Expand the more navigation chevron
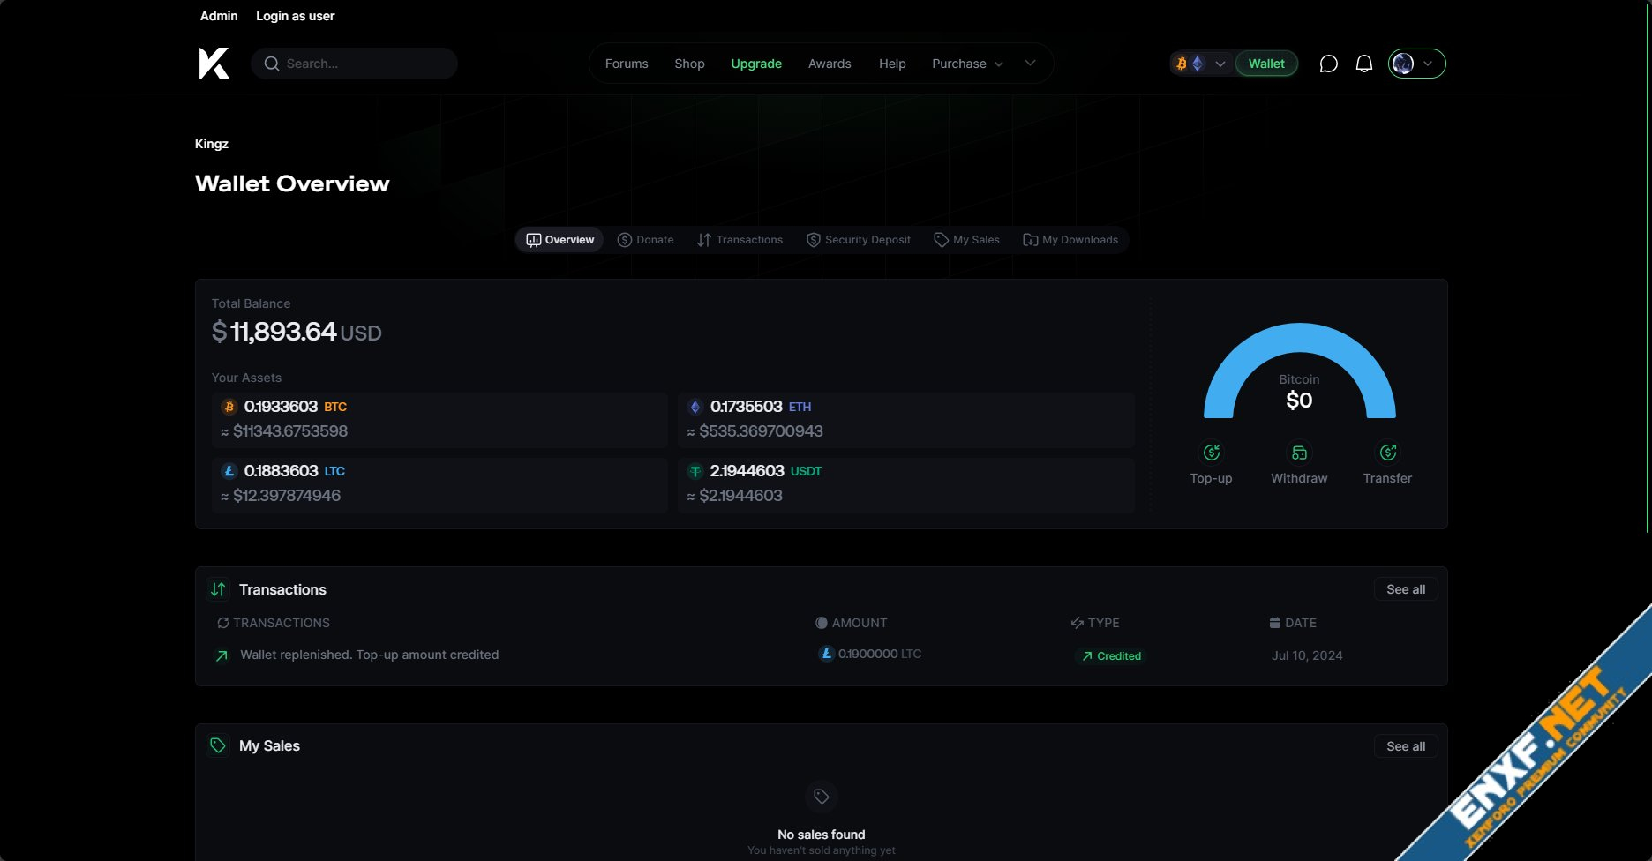1652x861 pixels. (1030, 64)
